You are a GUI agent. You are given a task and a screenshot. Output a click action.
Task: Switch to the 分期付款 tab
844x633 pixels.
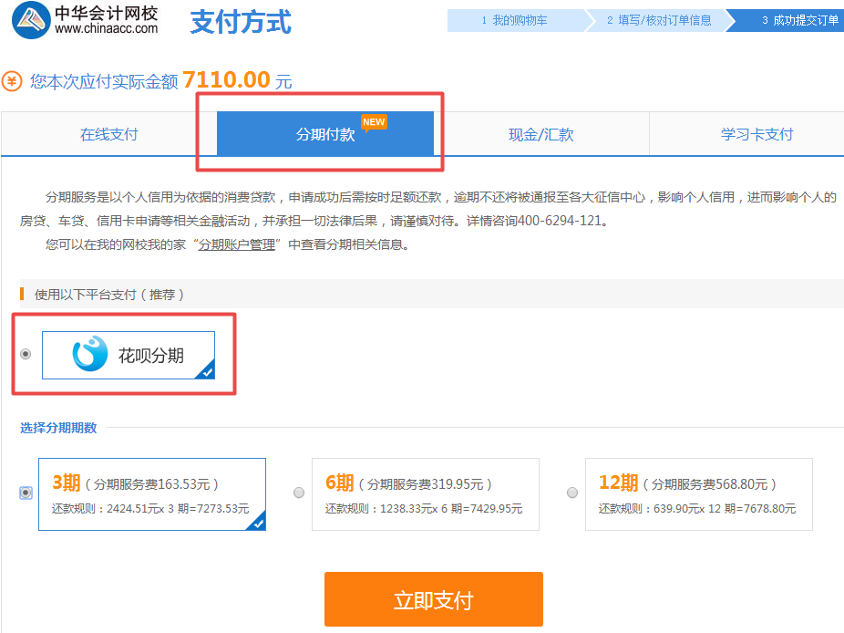click(325, 134)
